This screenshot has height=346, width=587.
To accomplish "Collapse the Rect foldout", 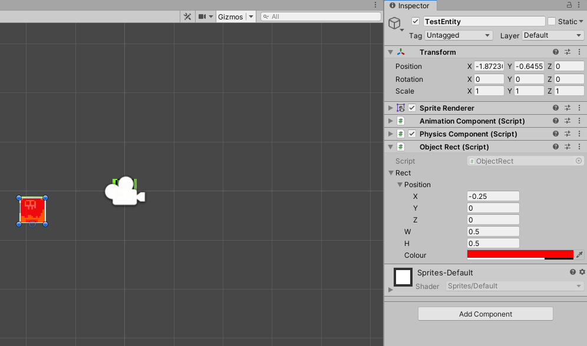I will 391,173.
